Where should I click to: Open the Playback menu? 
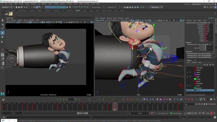pos(44,4)
